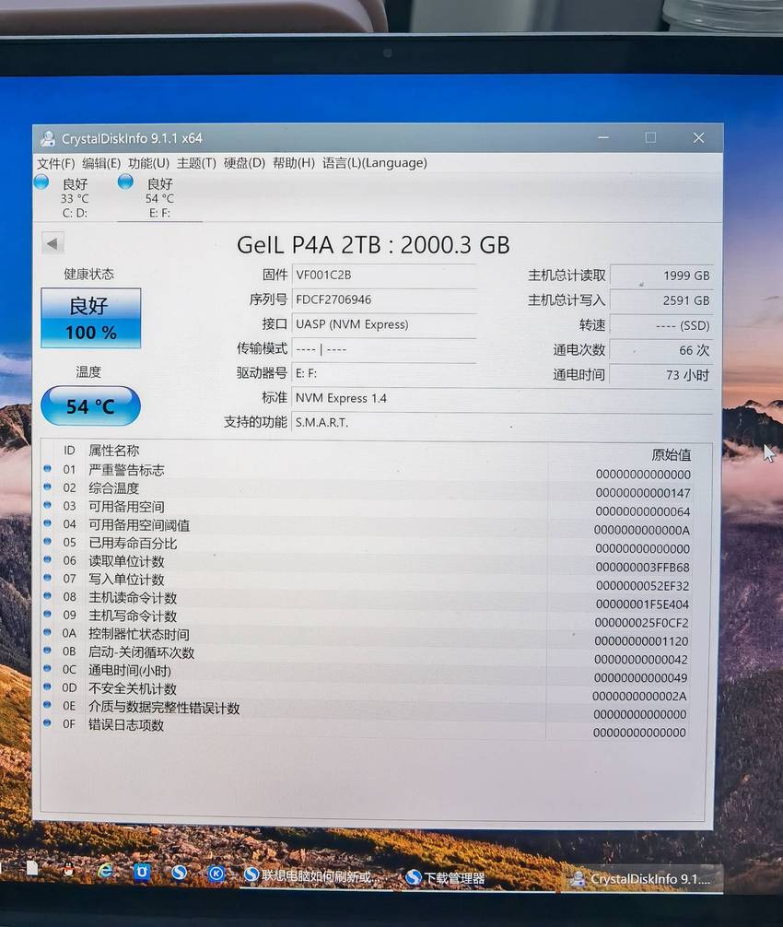The width and height of the screenshot is (783, 927).
Task: Click the 54 °C temperature button
Action: coord(90,406)
